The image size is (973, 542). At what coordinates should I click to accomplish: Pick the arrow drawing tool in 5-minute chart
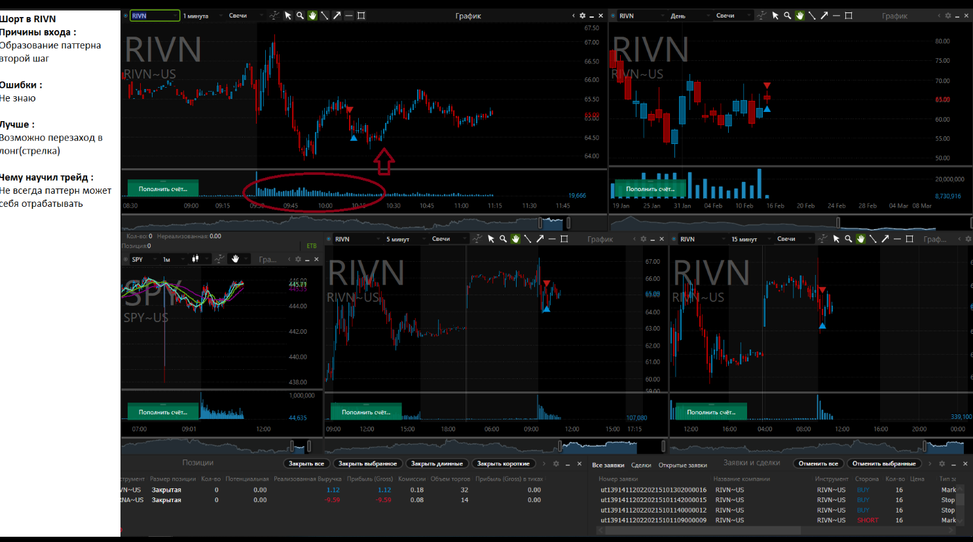pyautogui.click(x=540, y=239)
